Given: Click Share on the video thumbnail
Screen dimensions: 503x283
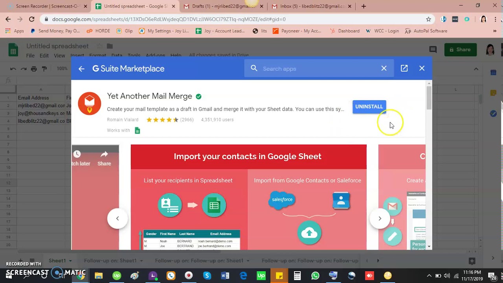Looking at the screenshot, I should pyautogui.click(x=104, y=158).
